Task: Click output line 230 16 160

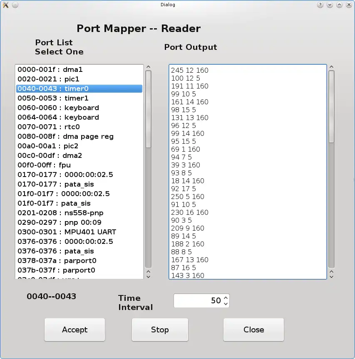Action: click(190, 212)
